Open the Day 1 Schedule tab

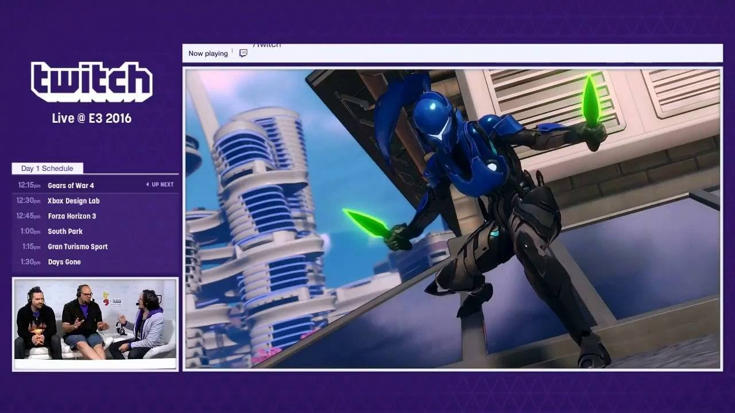coord(47,168)
